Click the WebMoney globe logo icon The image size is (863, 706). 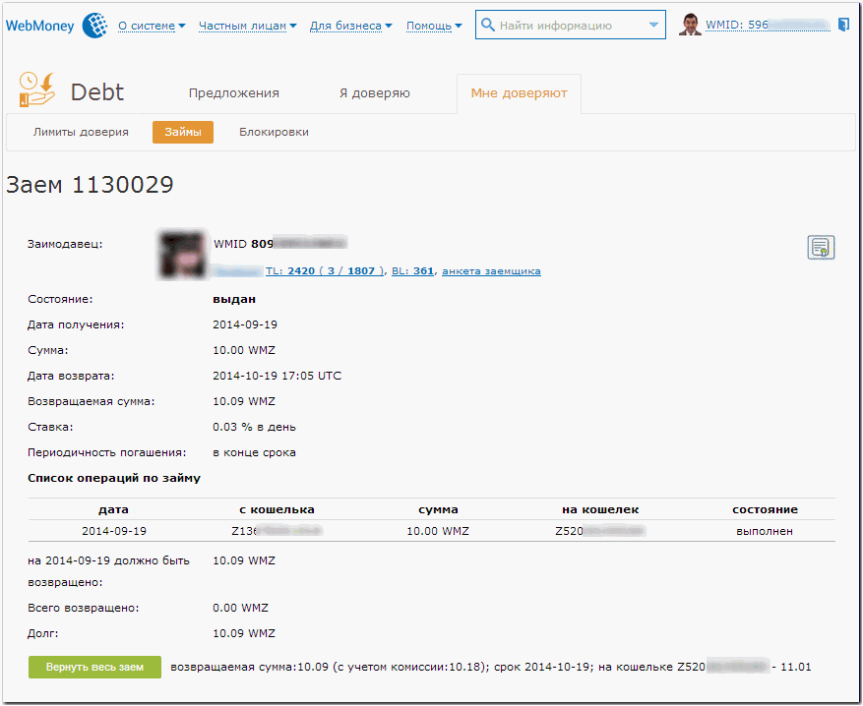[x=94, y=26]
